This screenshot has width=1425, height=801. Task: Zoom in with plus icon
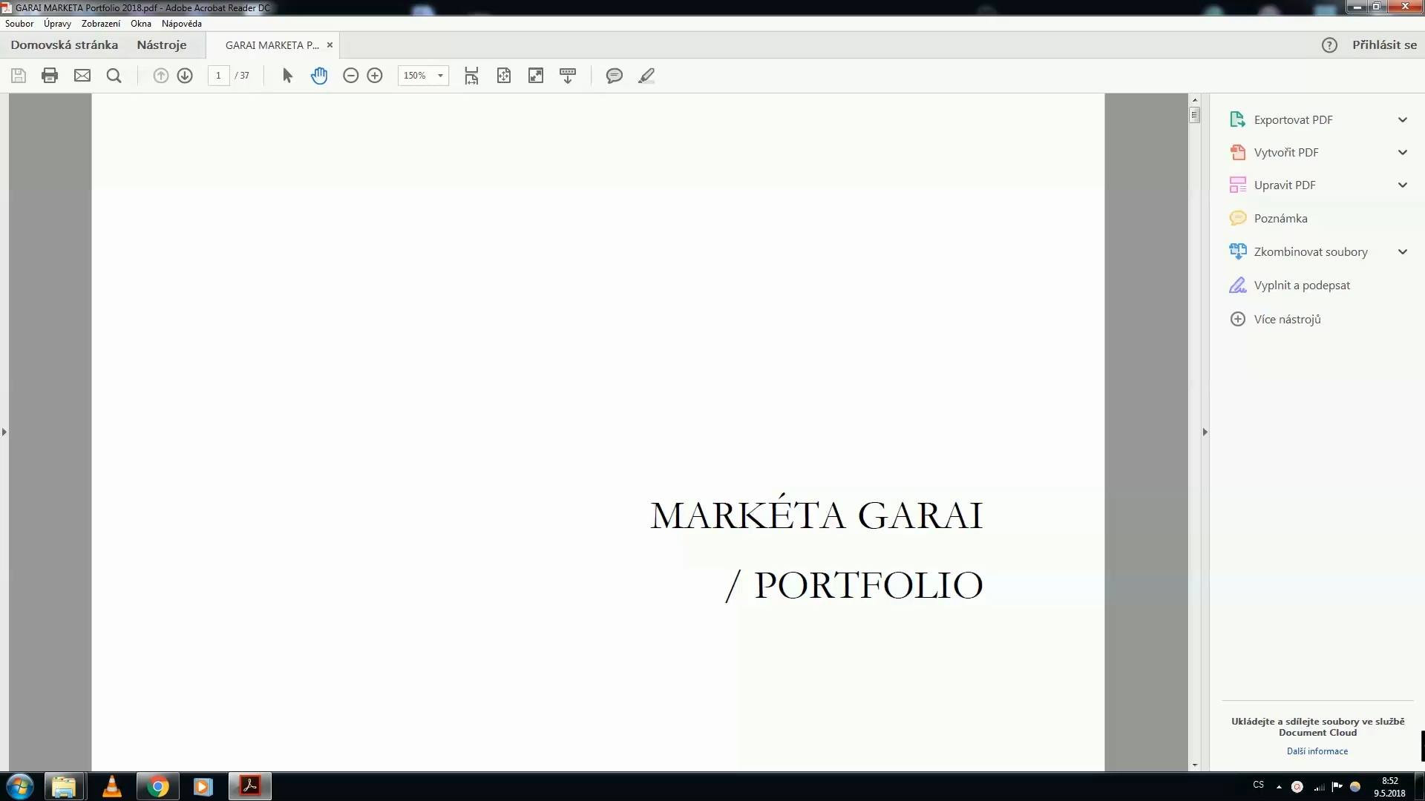pos(375,76)
